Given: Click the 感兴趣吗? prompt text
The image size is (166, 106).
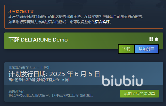Looking at the screenshot, I should (x=16, y=91).
